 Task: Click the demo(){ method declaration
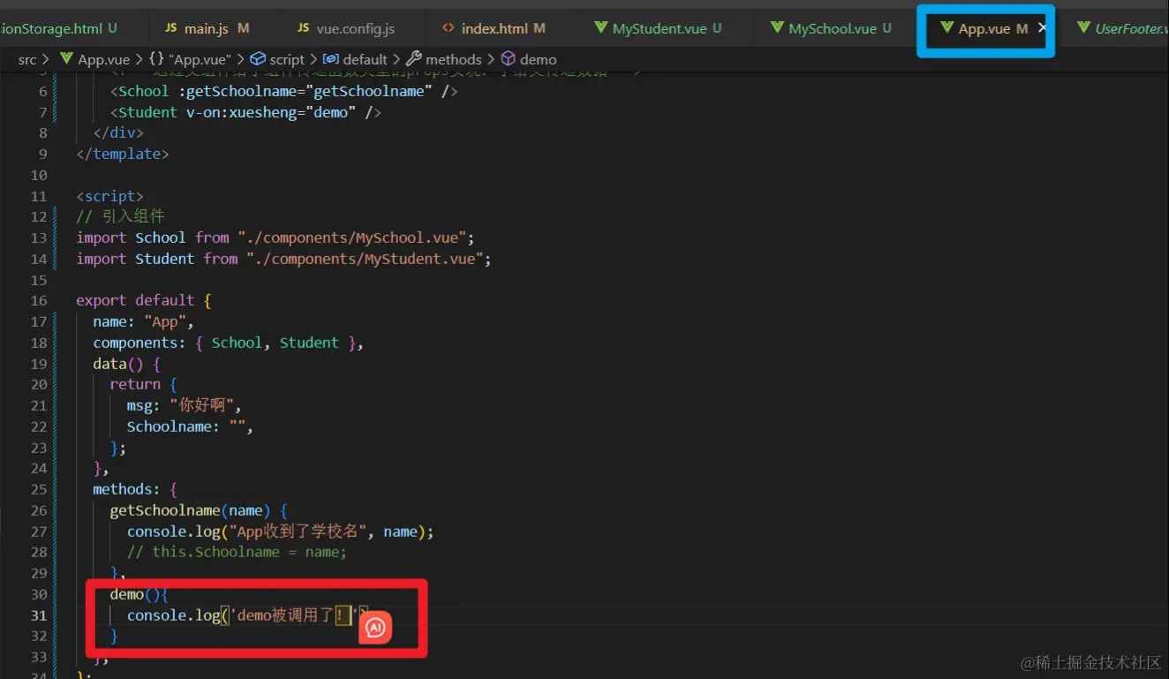pyautogui.click(x=139, y=594)
